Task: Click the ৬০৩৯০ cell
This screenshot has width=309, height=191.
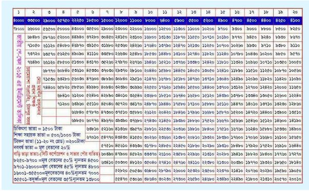Action: coord(107,154)
